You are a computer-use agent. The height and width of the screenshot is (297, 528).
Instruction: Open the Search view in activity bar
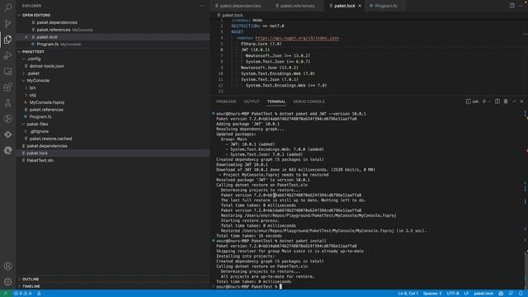pos(7,7)
